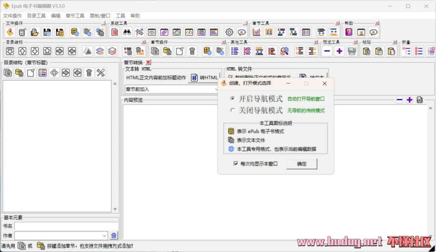Image resolution: width=436 pixels, height=252 pixels.
Task: Click the minus icon in 内容预览 header
Action: 399,100
